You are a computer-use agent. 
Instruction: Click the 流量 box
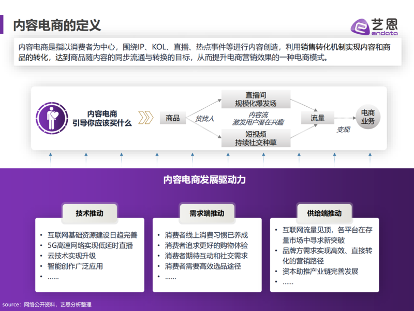[318, 118]
